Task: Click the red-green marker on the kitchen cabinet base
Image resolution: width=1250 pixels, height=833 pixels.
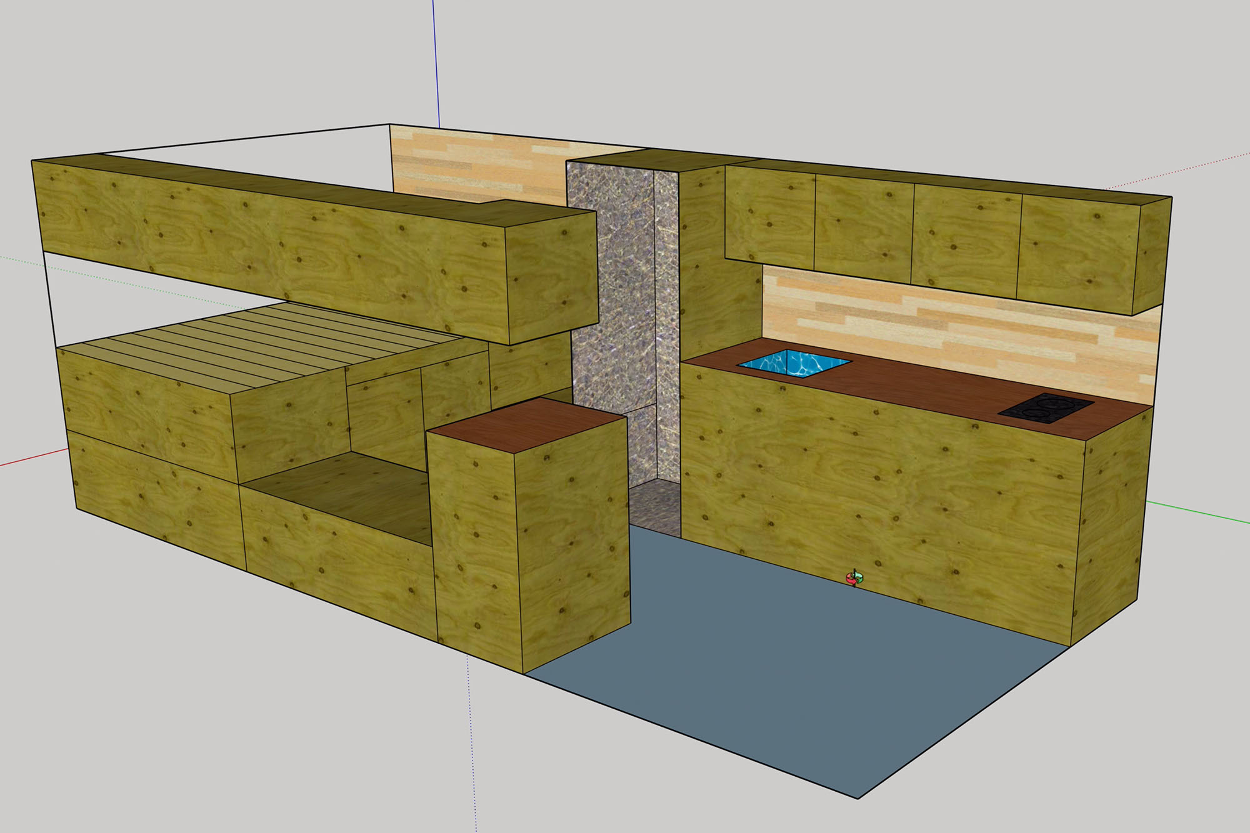Action: [854, 578]
